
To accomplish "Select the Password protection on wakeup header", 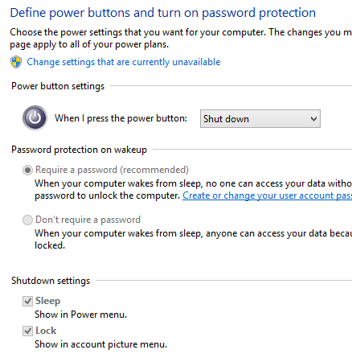I will point(79,150).
